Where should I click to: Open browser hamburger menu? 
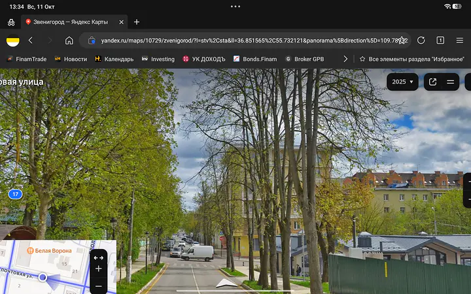tap(460, 41)
